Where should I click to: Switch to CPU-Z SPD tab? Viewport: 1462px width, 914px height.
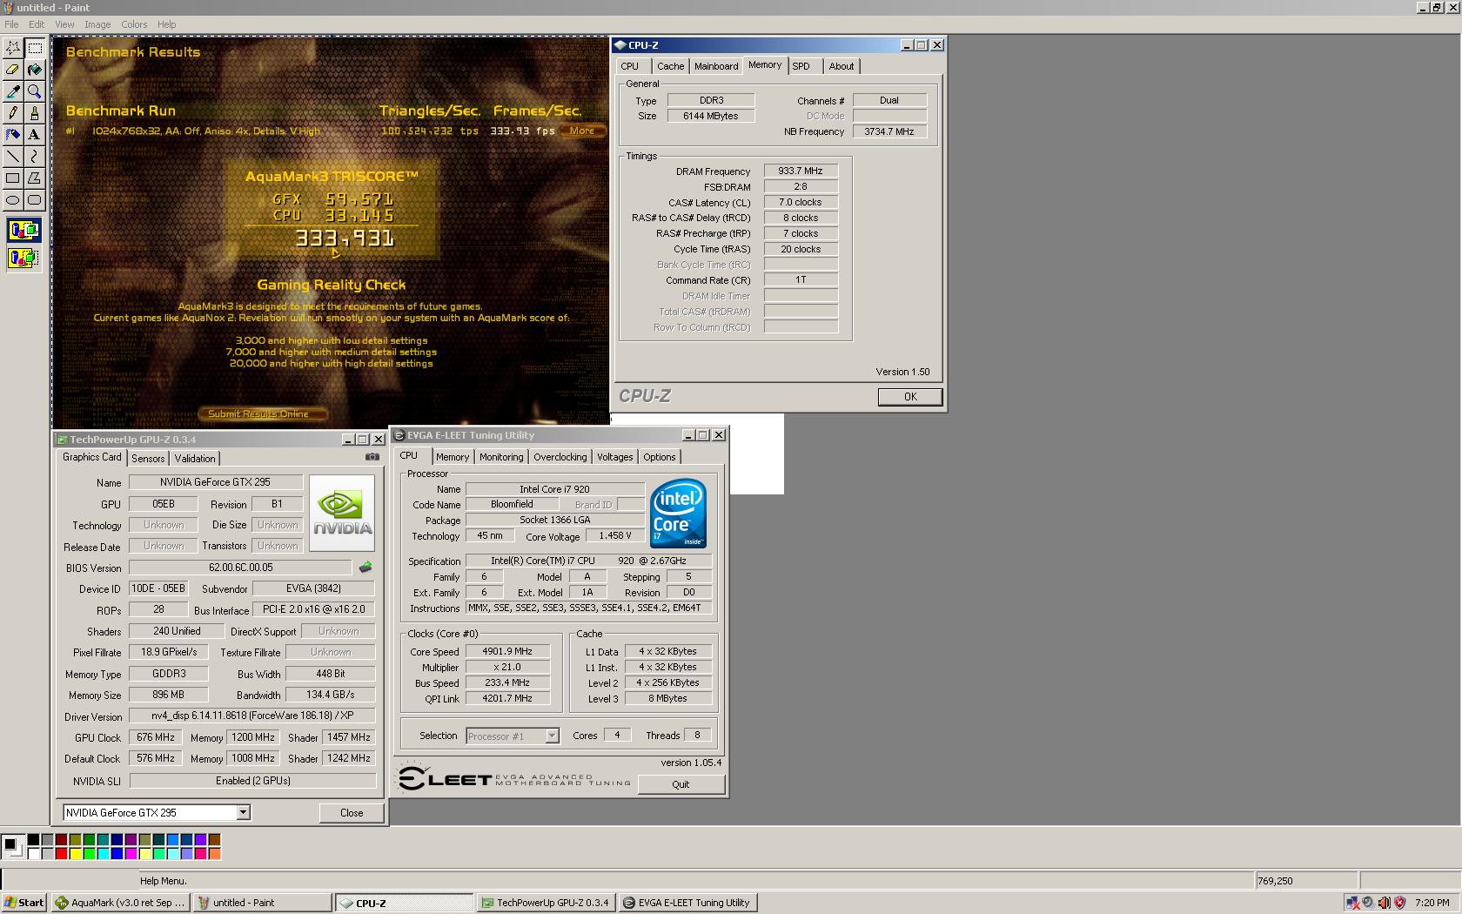click(801, 66)
